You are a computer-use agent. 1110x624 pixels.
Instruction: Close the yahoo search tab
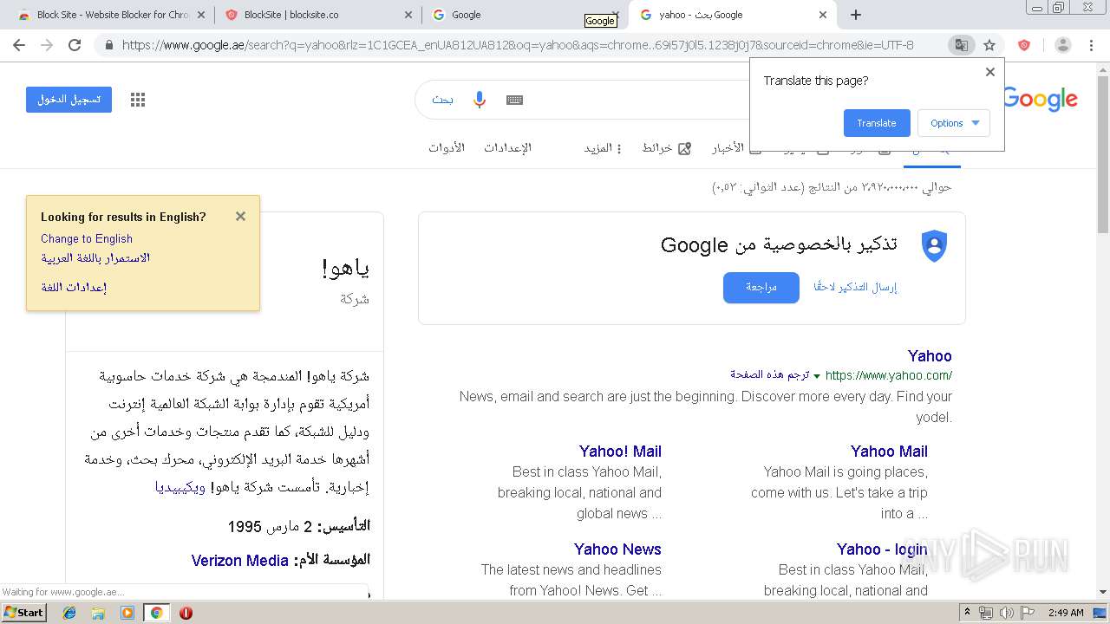coord(823,15)
